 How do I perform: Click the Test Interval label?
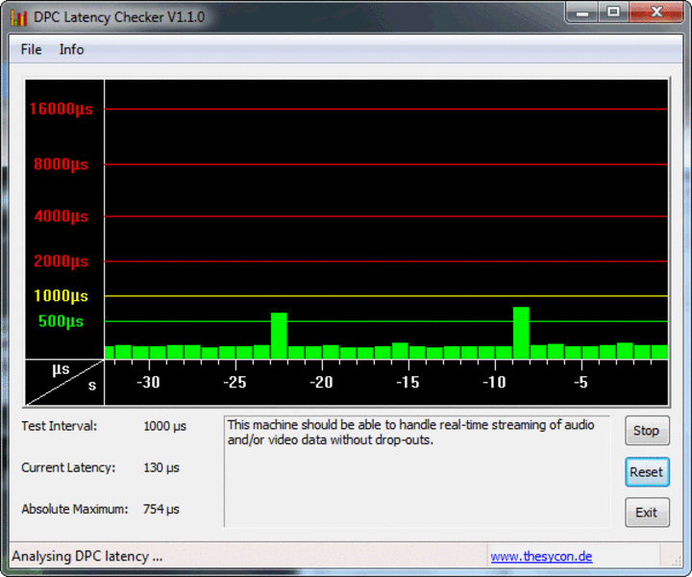click(x=60, y=426)
